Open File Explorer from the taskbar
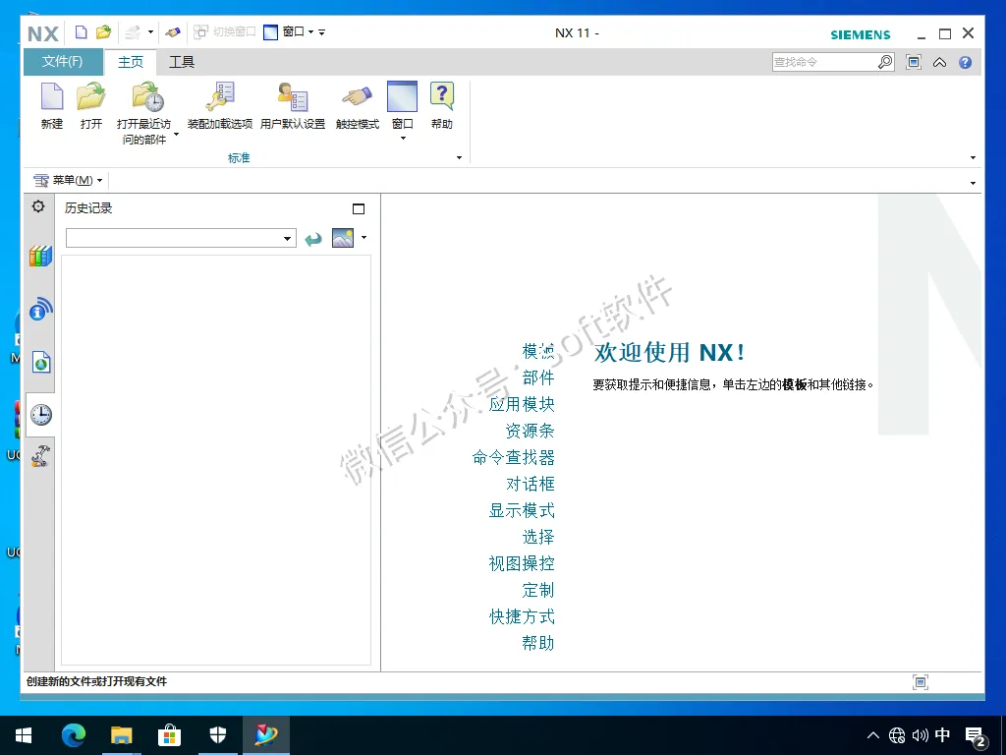This screenshot has width=1006, height=755. click(121, 735)
